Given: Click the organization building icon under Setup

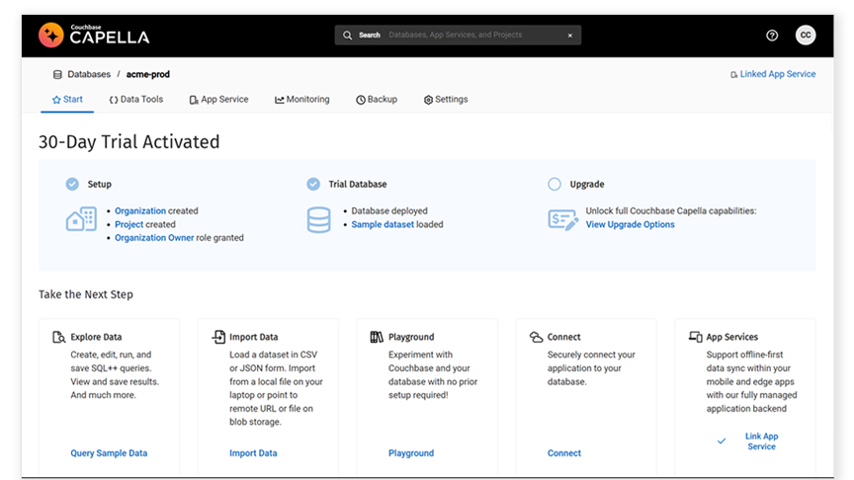Looking at the screenshot, I should (x=81, y=219).
